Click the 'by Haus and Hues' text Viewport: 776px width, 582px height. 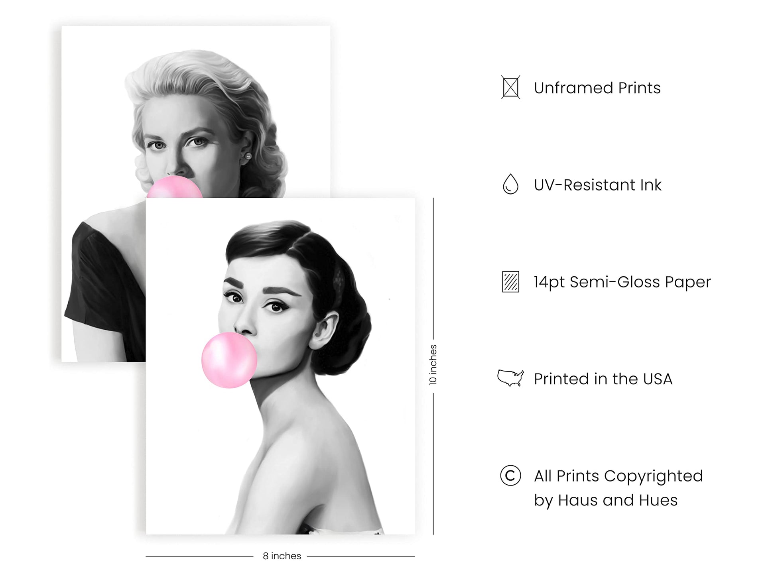point(605,500)
